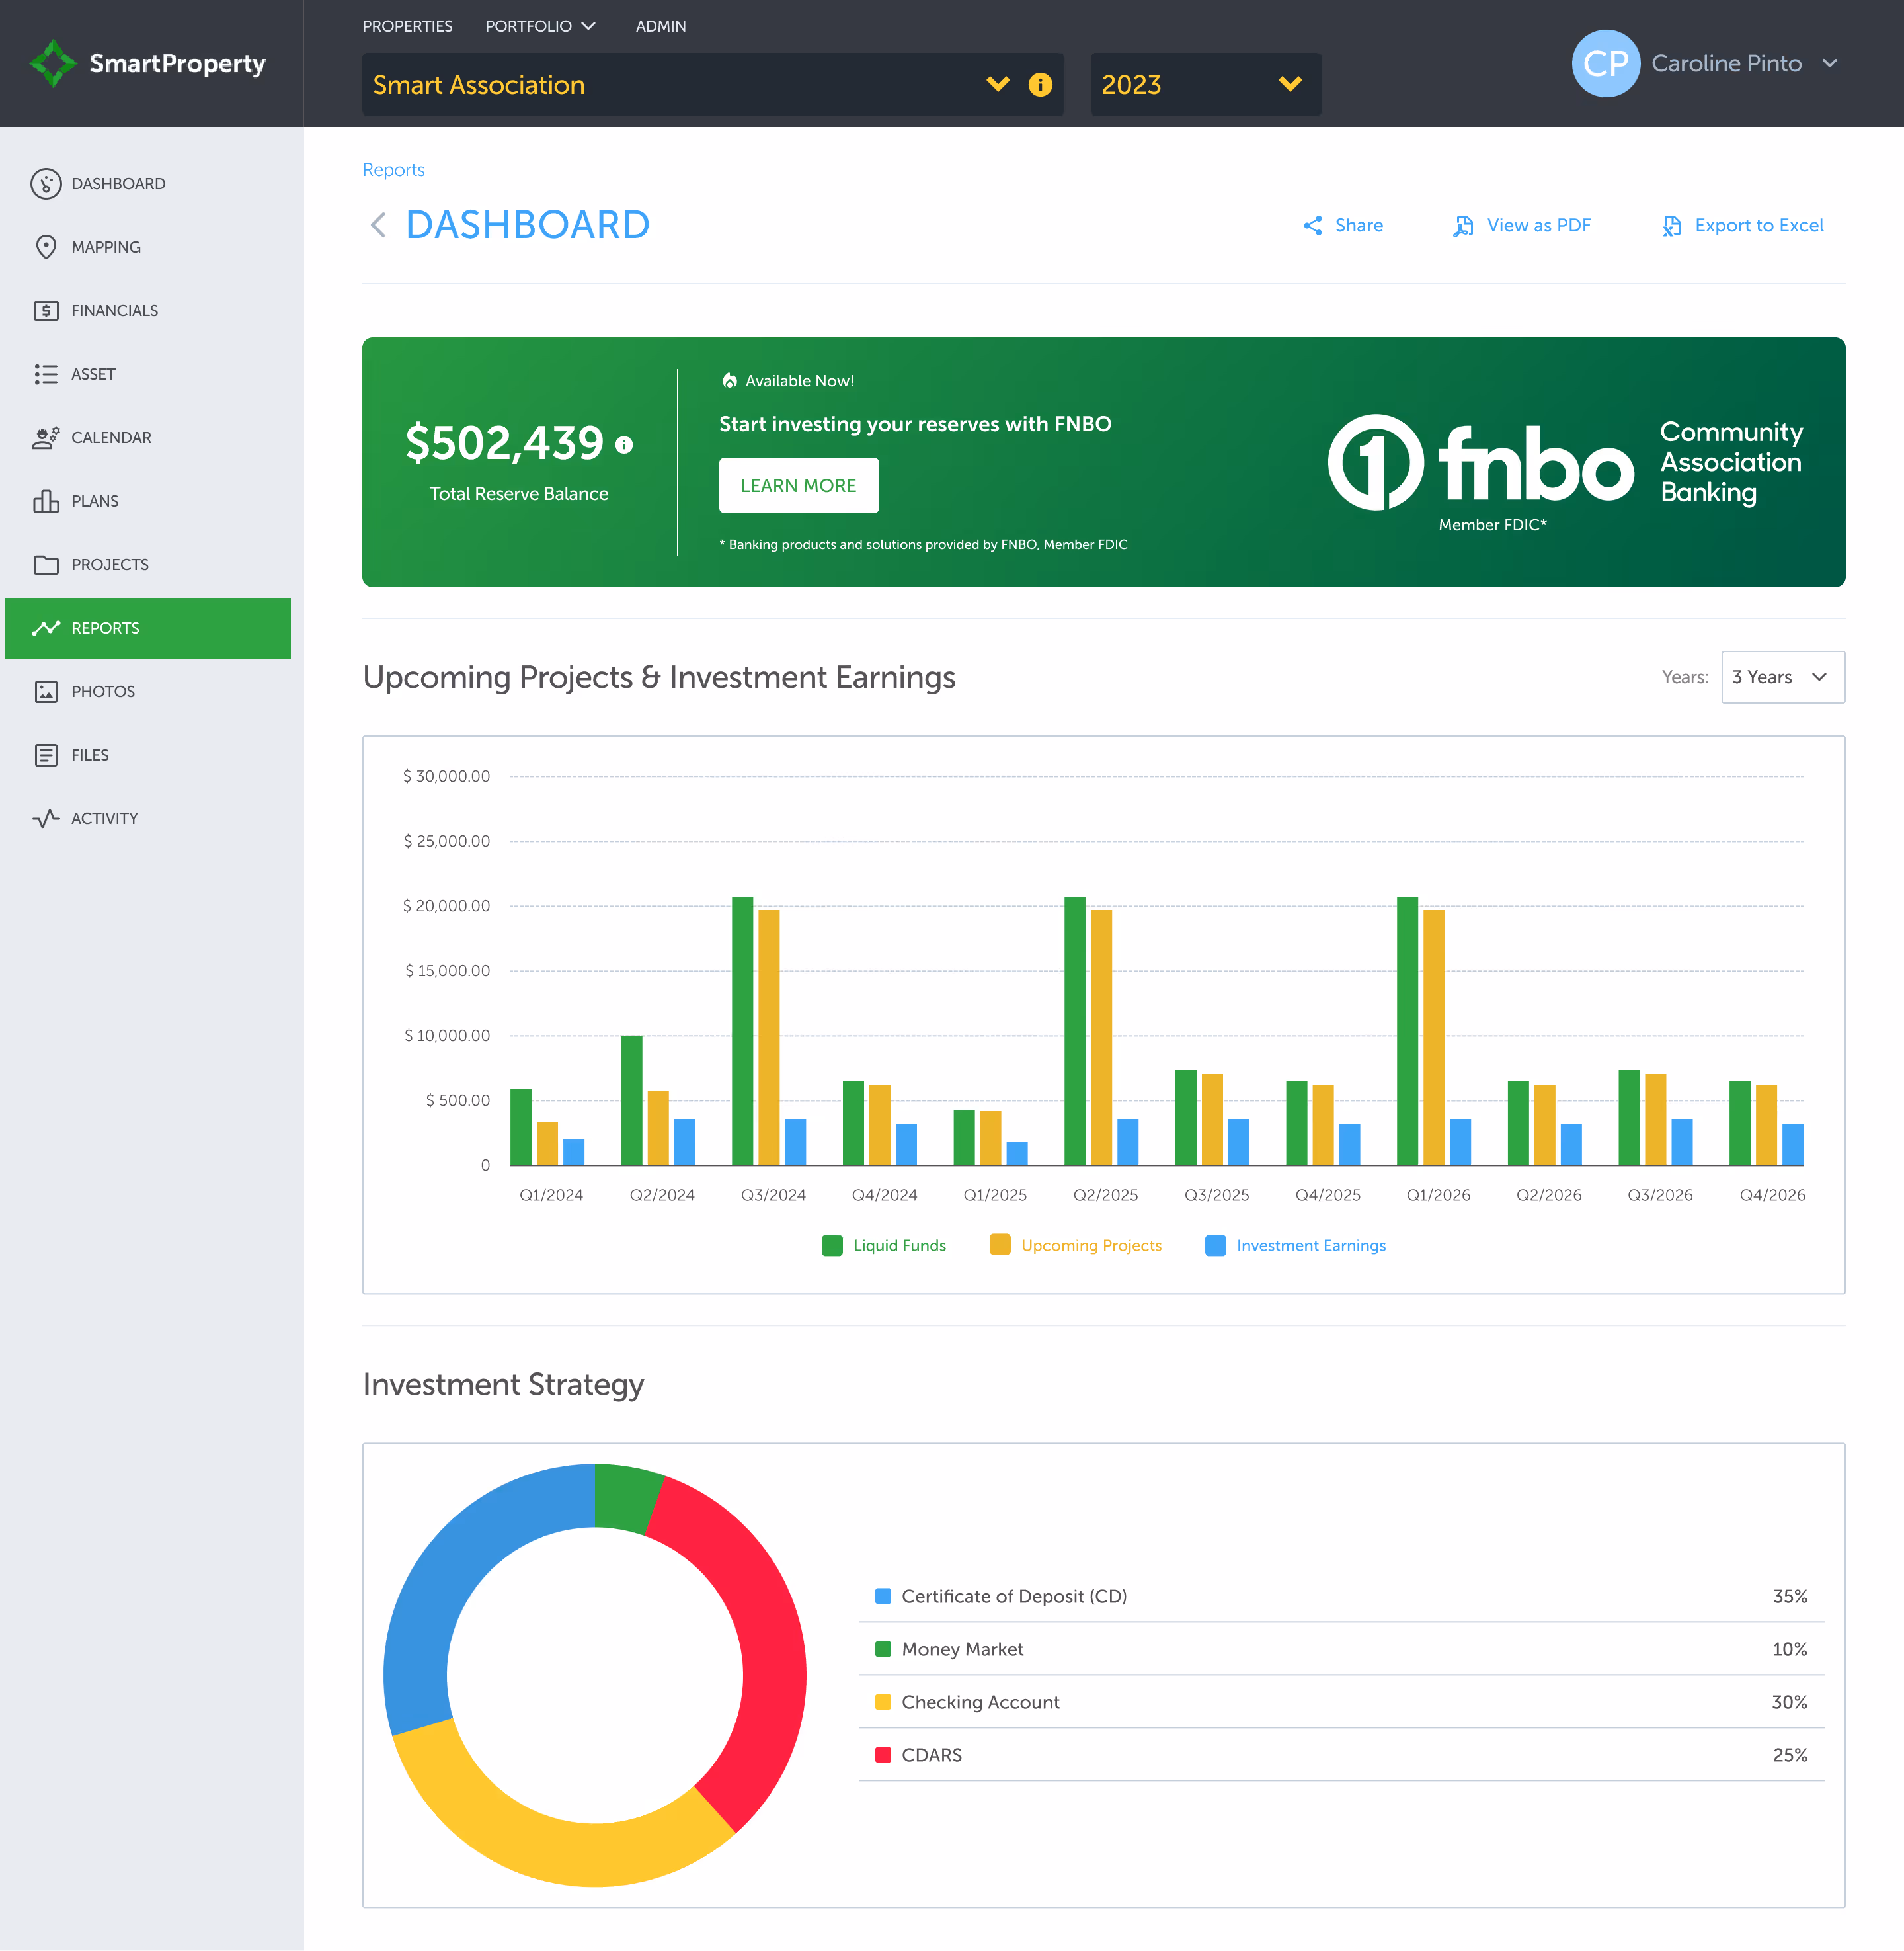The width and height of the screenshot is (1904, 1951).
Task: Click the Dashboard sidebar icon
Action: pos(46,184)
